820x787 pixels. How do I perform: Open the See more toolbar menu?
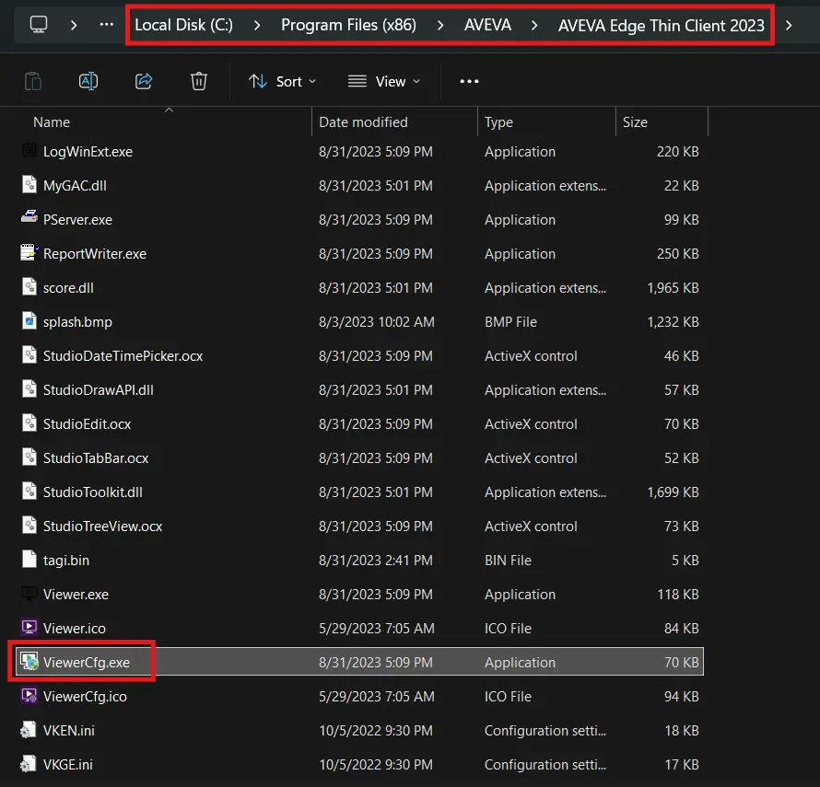[469, 81]
